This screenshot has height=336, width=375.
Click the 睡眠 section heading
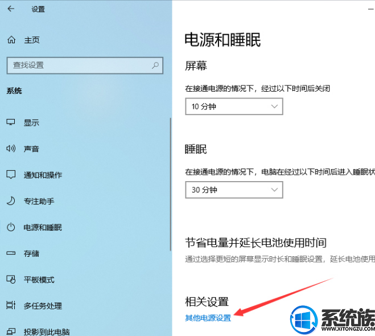pyautogui.click(x=196, y=149)
